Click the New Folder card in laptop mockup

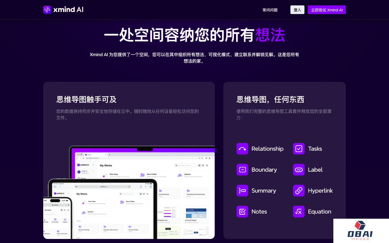(x=154, y=175)
